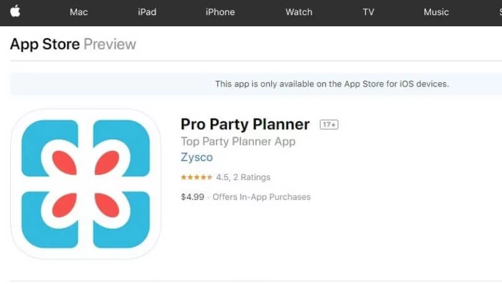Select iPhone in the top navigation
The width and height of the screenshot is (502, 284).
click(x=220, y=12)
